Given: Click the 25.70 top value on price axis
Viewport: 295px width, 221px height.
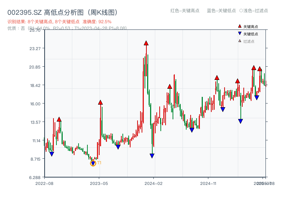Looking at the screenshot, I should tap(34, 31).
